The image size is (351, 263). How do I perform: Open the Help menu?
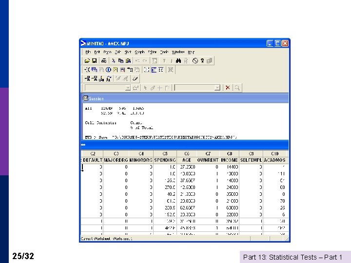point(191,52)
